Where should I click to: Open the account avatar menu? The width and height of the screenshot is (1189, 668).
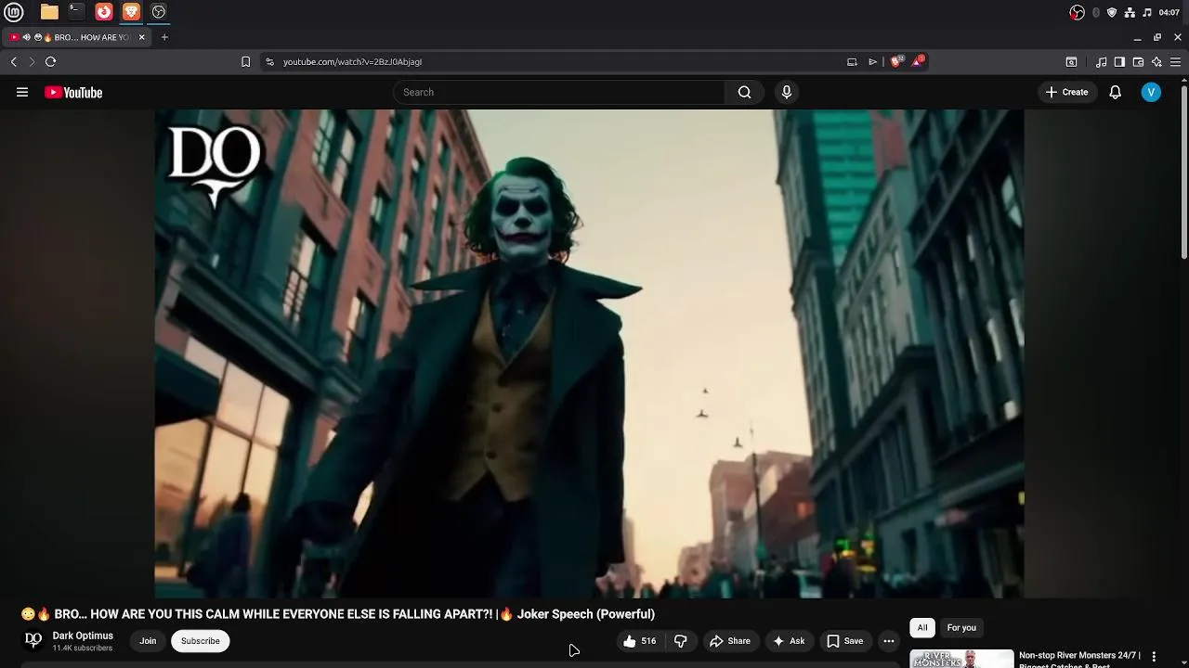[1151, 92]
